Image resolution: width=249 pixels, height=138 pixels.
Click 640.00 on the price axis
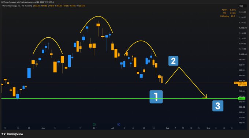(242, 102)
